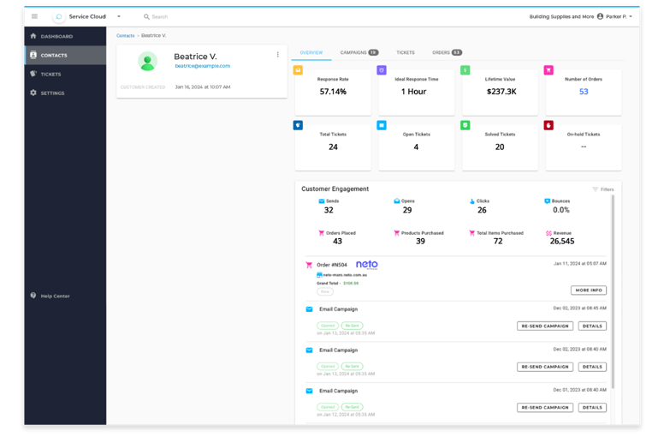664x443 pixels.
Task: Click the Solved Tickets shield icon
Action: click(465, 125)
